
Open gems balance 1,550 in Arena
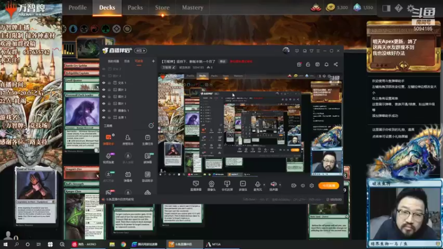(x=363, y=8)
